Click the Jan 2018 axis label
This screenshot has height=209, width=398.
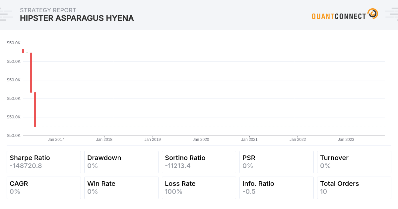pyautogui.click(x=104, y=140)
